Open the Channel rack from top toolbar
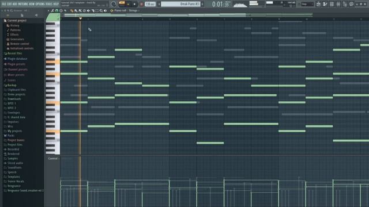 [332, 4]
